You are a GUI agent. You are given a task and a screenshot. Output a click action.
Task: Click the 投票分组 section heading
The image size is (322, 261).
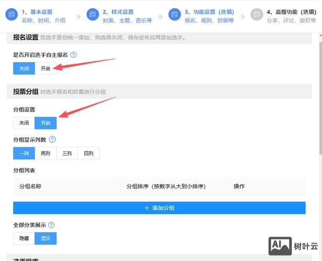[26, 91]
